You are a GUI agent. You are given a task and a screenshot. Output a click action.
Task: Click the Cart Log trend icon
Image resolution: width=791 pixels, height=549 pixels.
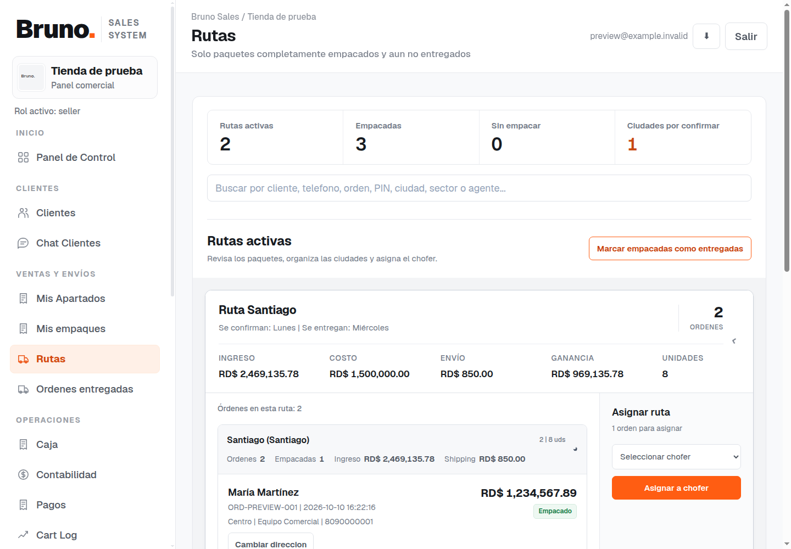point(23,535)
